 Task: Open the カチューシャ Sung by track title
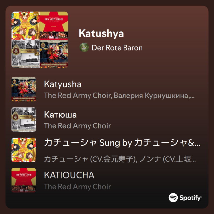click(x=122, y=143)
